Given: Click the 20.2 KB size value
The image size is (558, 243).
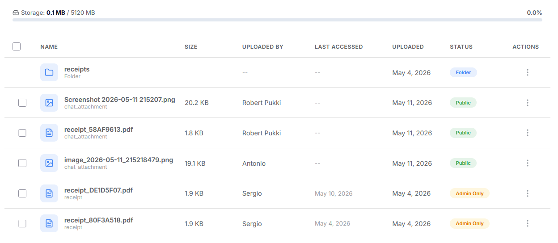Looking at the screenshot, I should coord(197,103).
